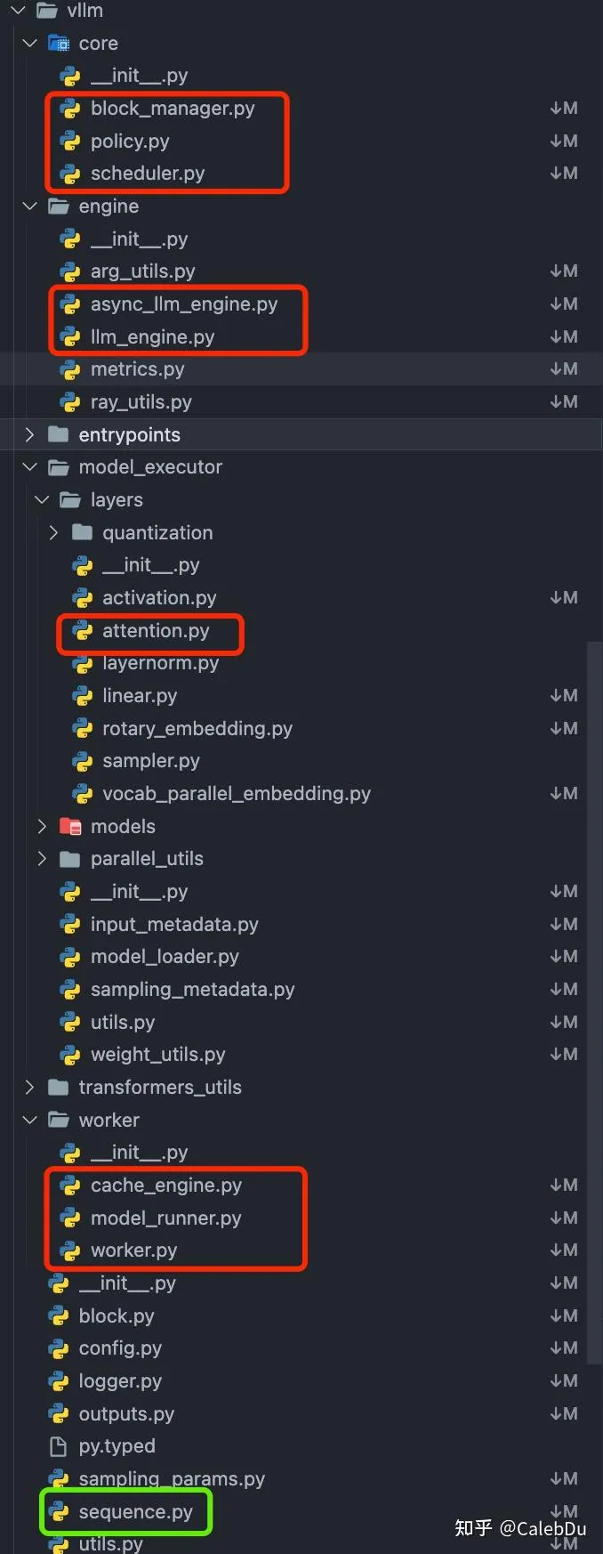Click the Python icon next to sequence.py
Viewport: 603px width, 1554px height.
59,1512
